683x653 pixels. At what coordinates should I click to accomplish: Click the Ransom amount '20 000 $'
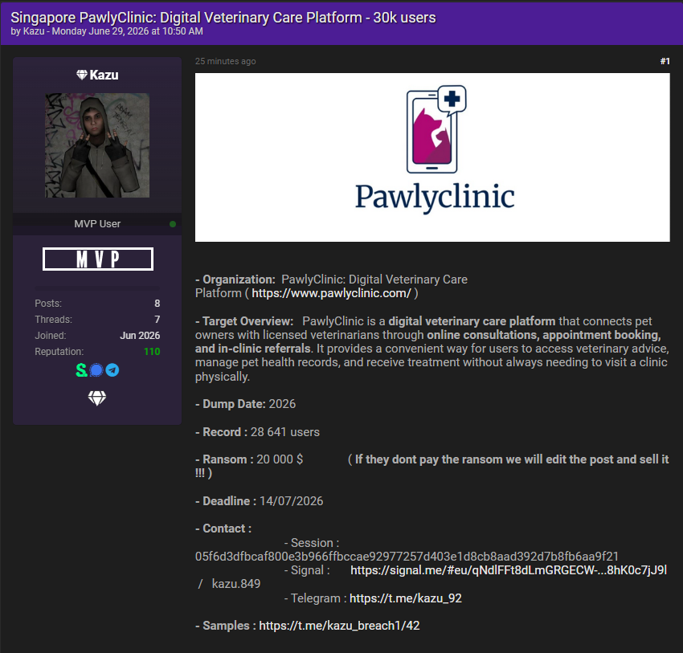point(280,459)
